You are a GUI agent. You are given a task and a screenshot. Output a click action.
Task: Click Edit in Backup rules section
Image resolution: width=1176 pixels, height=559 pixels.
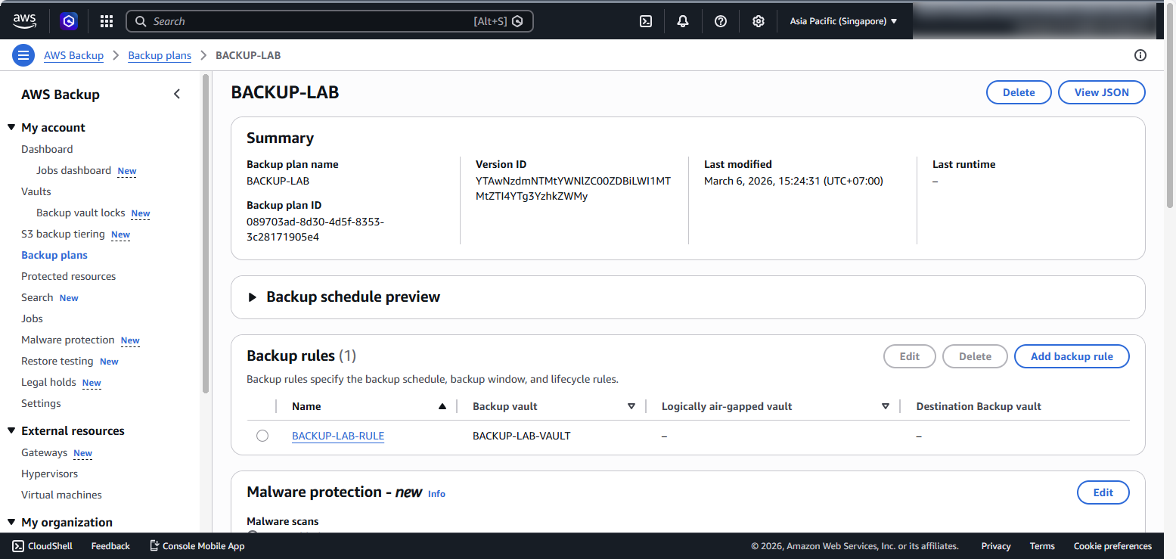pyautogui.click(x=910, y=356)
